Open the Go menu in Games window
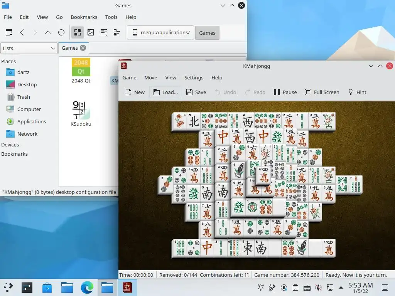This screenshot has width=395, height=296. coord(59,17)
